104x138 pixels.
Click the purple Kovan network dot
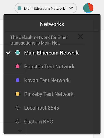(x=18, y=80)
